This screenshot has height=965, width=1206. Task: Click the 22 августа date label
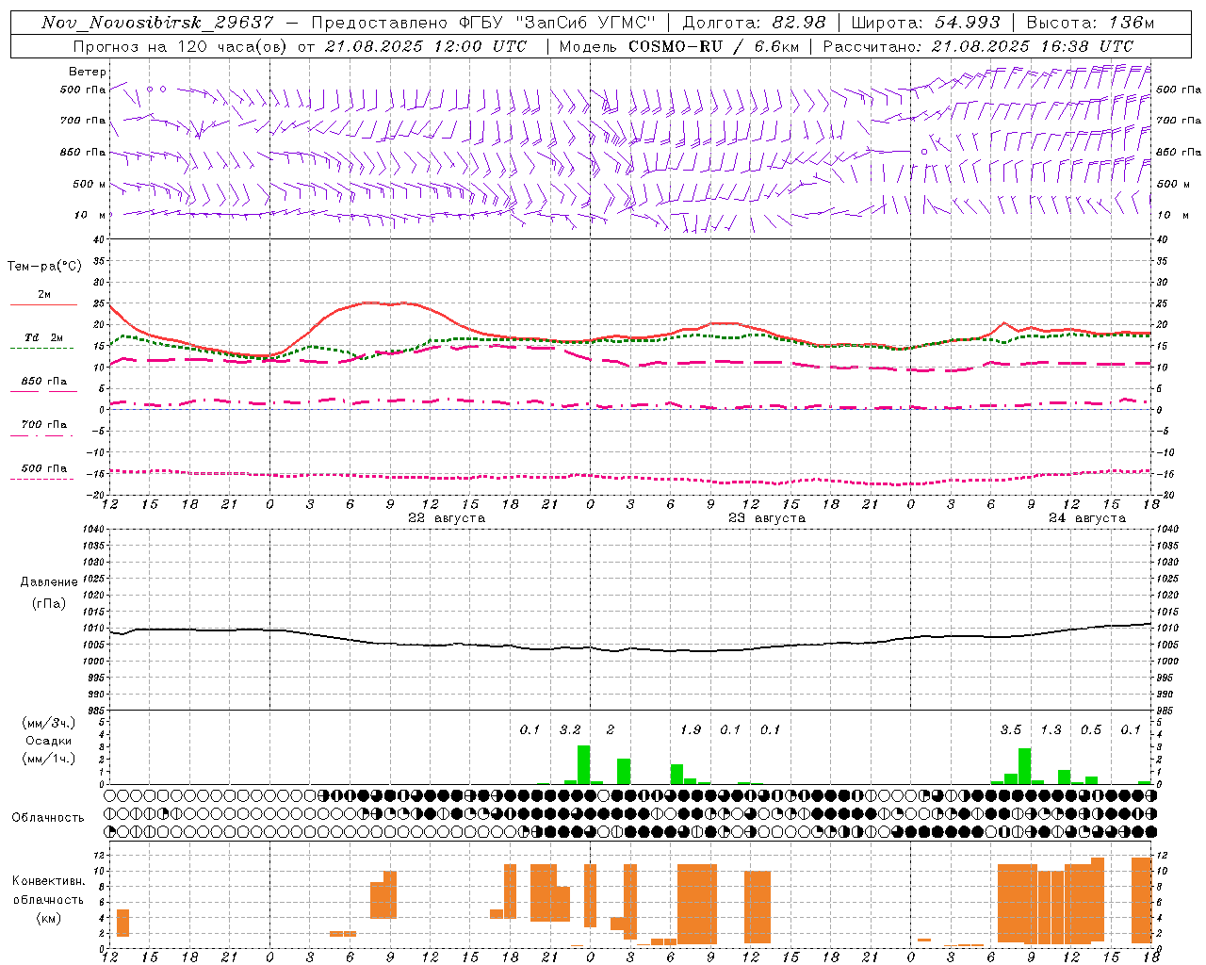click(446, 518)
